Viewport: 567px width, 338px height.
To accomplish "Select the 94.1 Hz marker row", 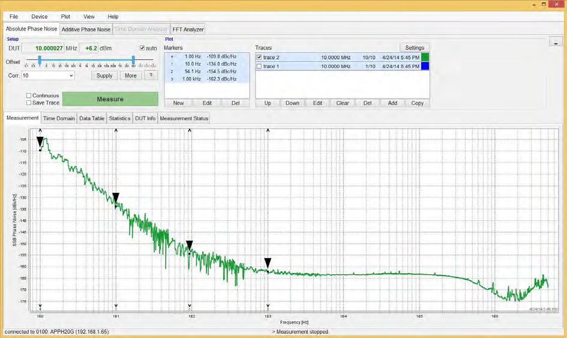I will (206, 71).
